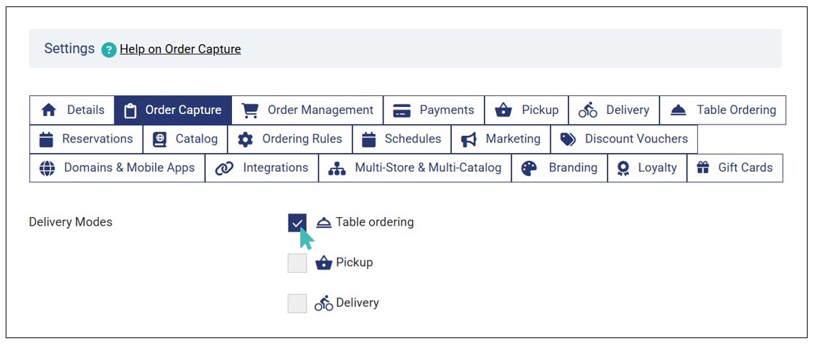814x346 pixels.
Task: Go to the Schedules tab
Action: tap(402, 139)
